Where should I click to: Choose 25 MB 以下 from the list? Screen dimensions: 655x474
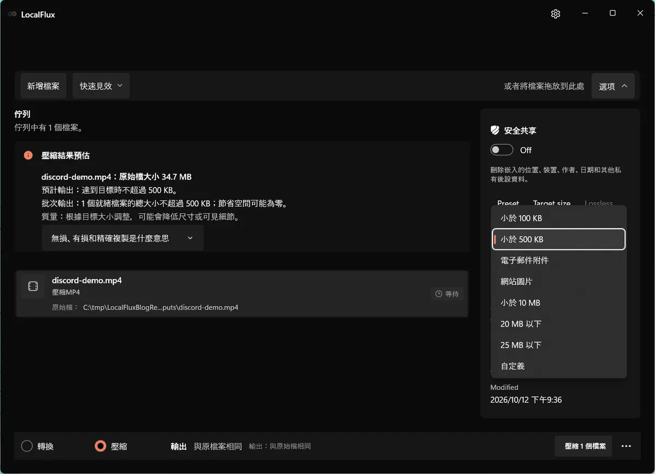558,345
